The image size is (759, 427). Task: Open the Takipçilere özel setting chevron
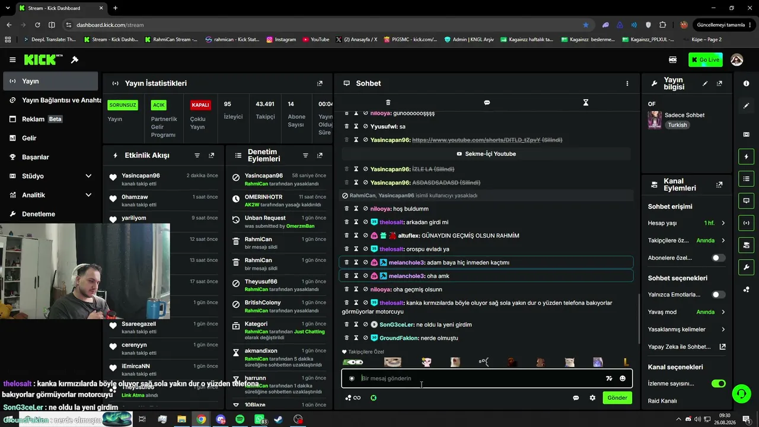[723, 241]
